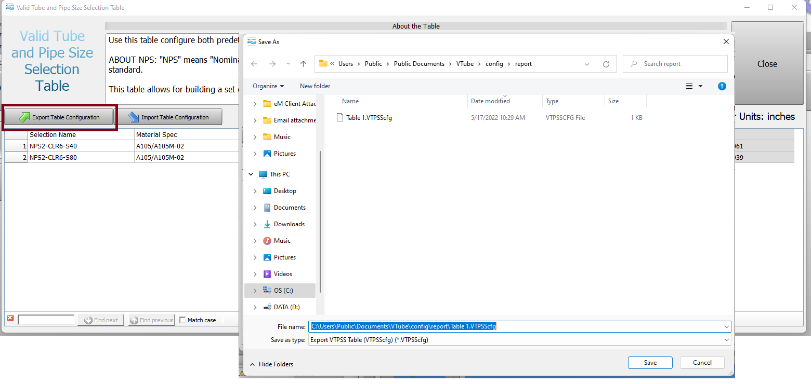This screenshot has height=384, width=812.
Task: Click Hide Folders toggle
Action: pyautogui.click(x=271, y=364)
